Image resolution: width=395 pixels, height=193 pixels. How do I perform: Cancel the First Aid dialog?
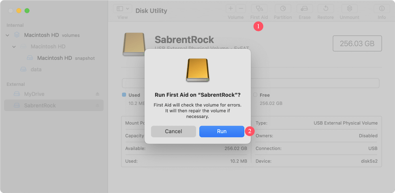(x=173, y=131)
